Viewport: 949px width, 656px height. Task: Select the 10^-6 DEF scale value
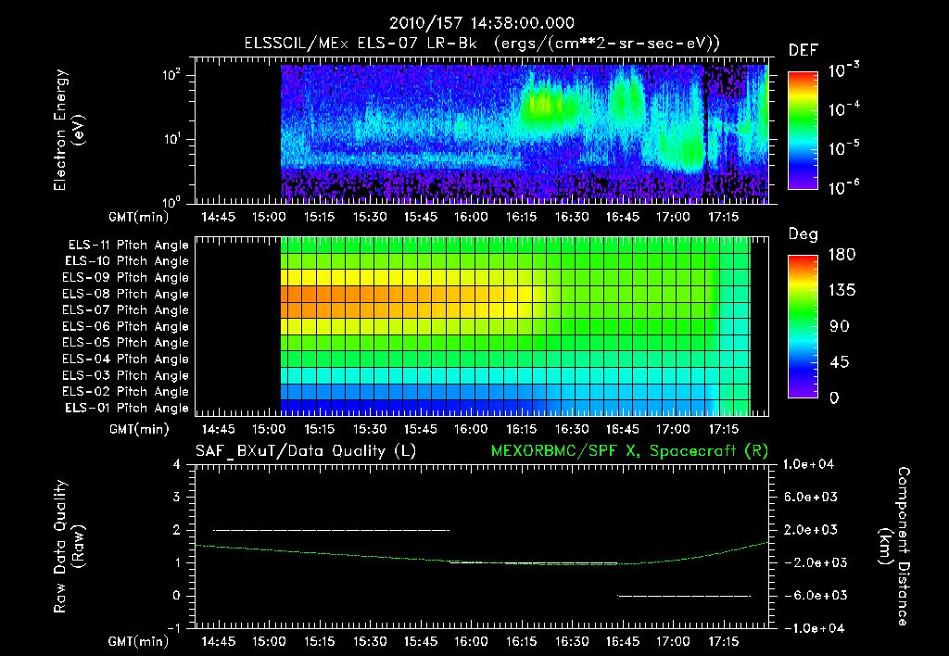click(x=843, y=187)
